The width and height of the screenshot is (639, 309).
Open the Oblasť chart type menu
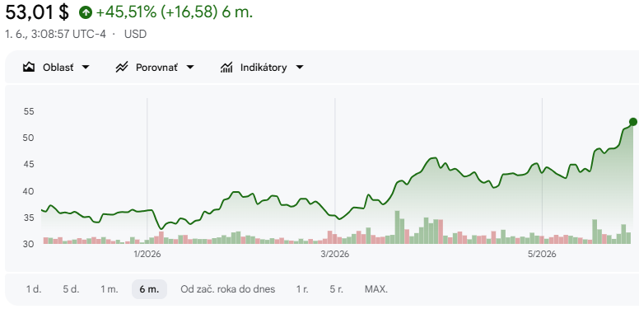tap(56, 68)
